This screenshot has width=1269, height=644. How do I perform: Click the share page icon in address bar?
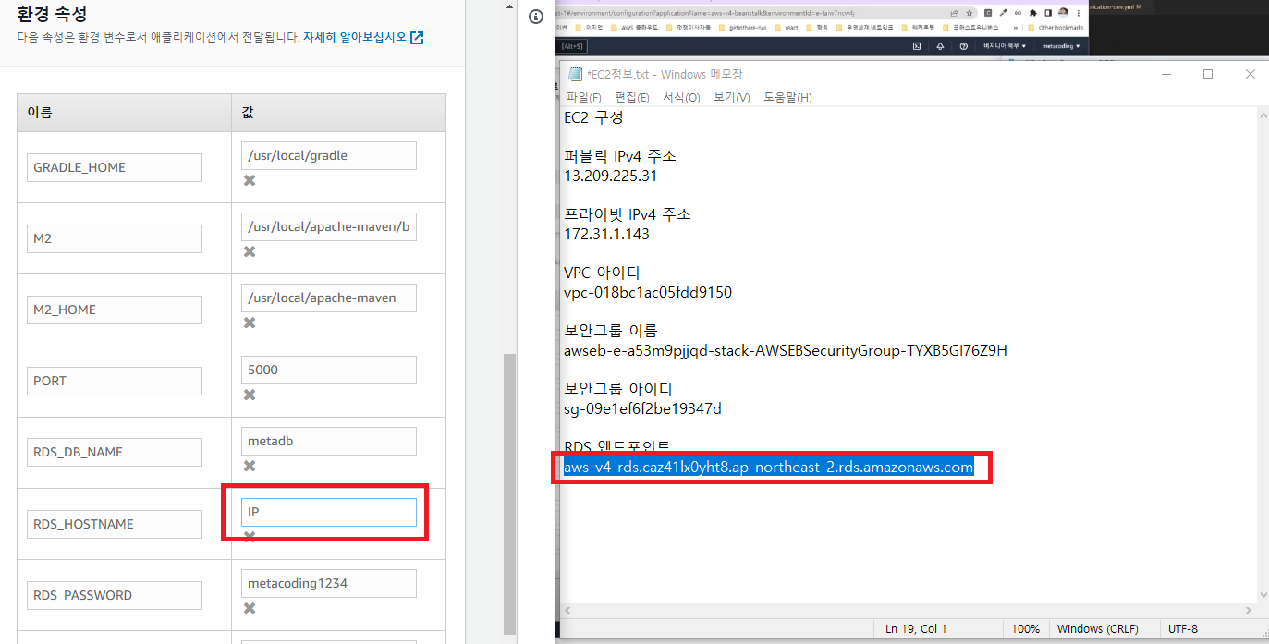(x=954, y=13)
